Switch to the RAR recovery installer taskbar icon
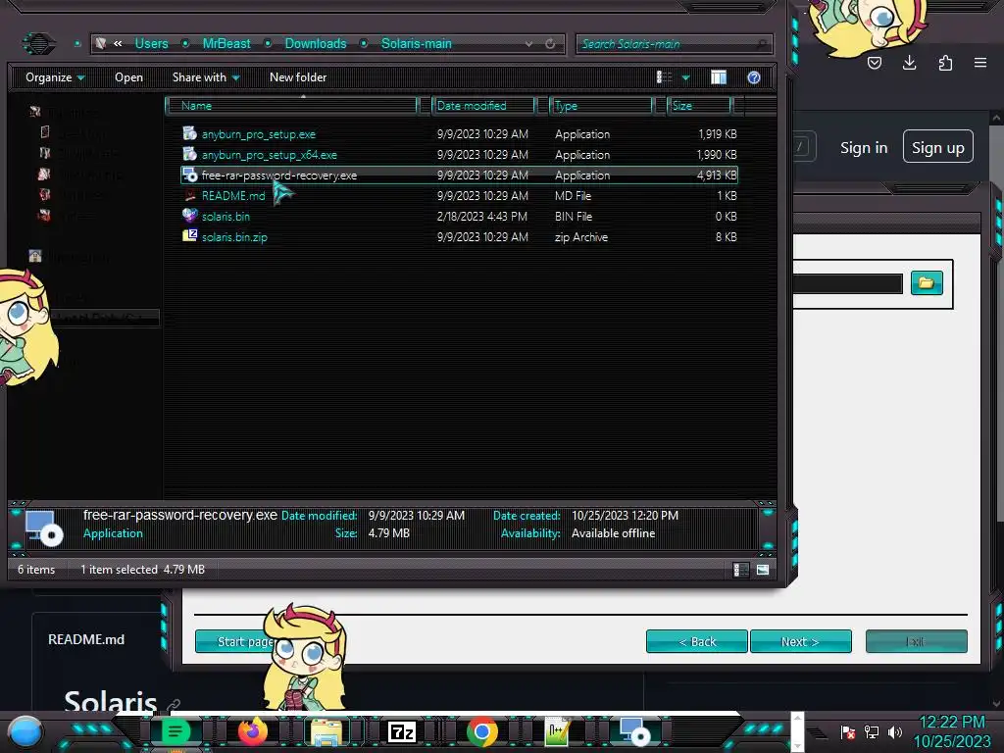The image size is (1004, 753). (635, 731)
